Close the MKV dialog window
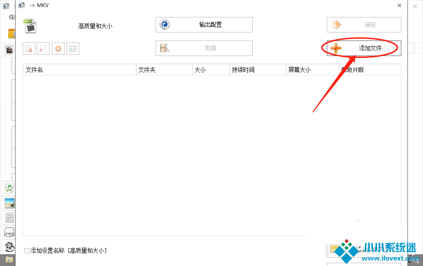Screen dimensions: 423x266 tap(399, 6)
